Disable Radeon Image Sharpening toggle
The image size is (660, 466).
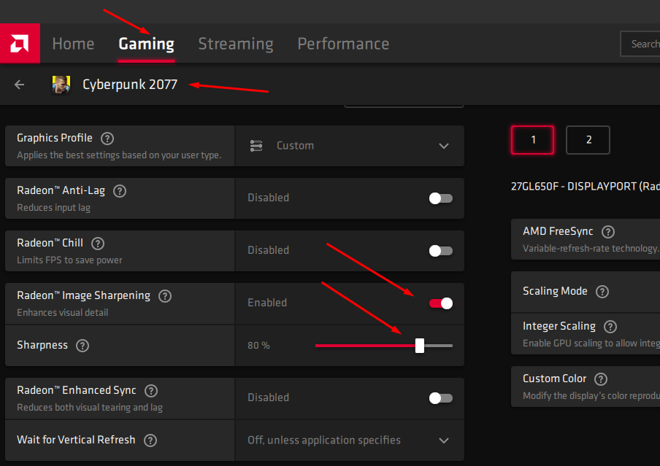[441, 303]
